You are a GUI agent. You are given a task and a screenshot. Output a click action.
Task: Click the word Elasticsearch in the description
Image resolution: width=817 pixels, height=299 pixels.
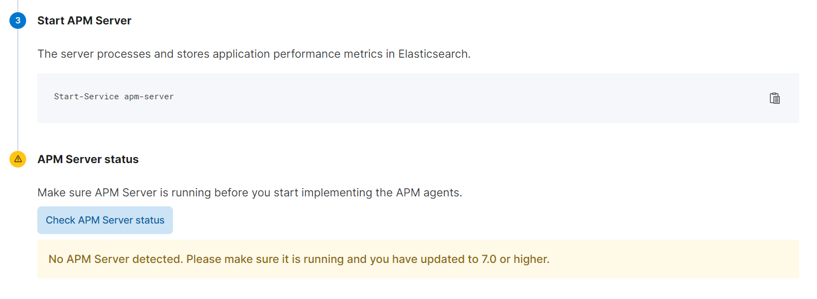434,54
